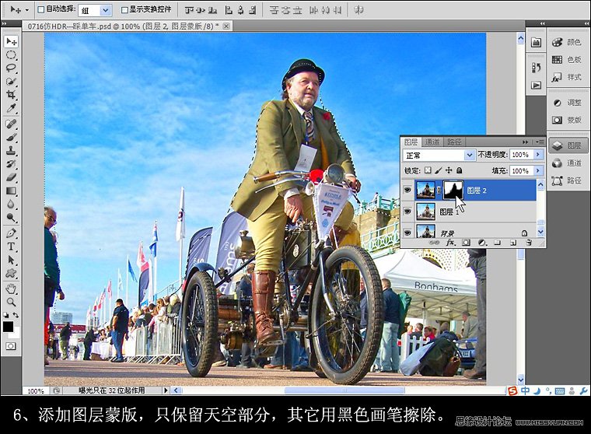Click Auto-Align Layers icon in options bar
Screen dimensions: 591x434
[x=358, y=10]
